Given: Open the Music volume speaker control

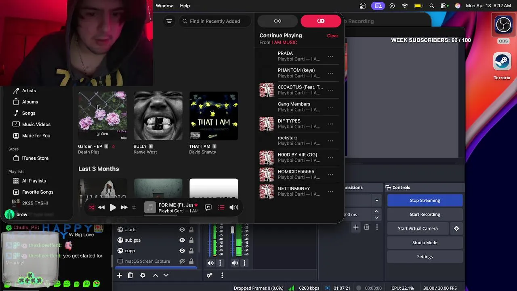Looking at the screenshot, I should pyautogui.click(x=234, y=207).
